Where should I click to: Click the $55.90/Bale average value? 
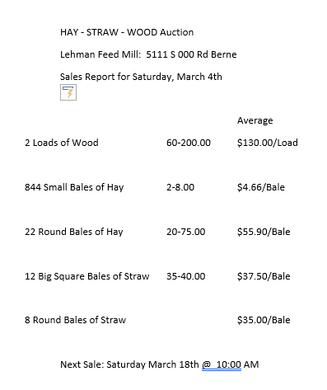[264, 232]
